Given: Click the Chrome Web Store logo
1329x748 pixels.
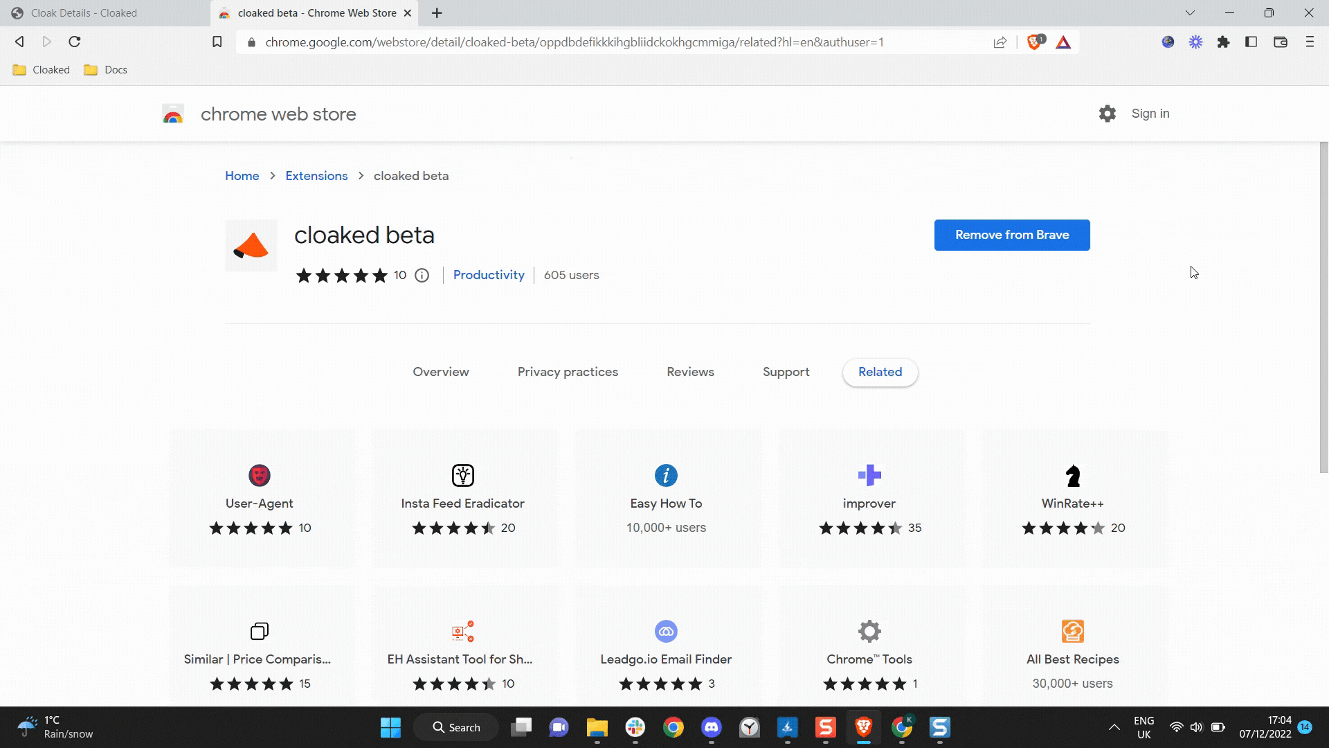Looking at the screenshot, I should [x=172, y=114].
